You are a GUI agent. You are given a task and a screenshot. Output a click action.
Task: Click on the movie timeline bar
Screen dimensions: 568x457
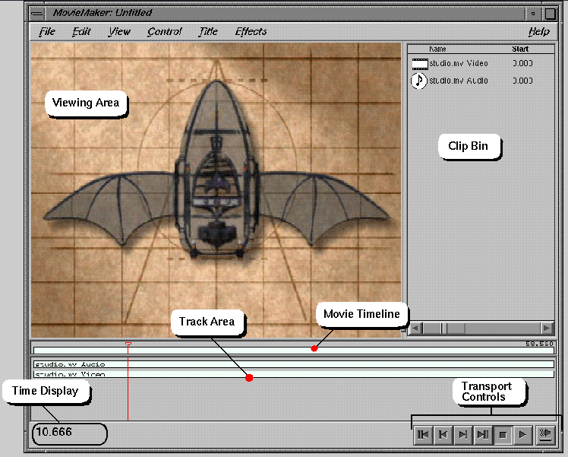(x=294, y=351)
